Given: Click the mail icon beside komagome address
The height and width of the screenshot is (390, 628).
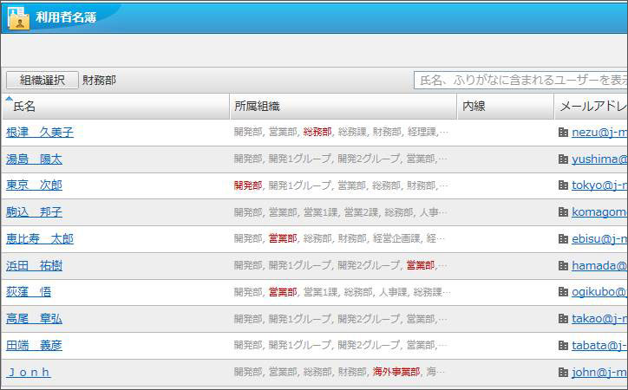Looking at the screenshot, I should (563, 212).
